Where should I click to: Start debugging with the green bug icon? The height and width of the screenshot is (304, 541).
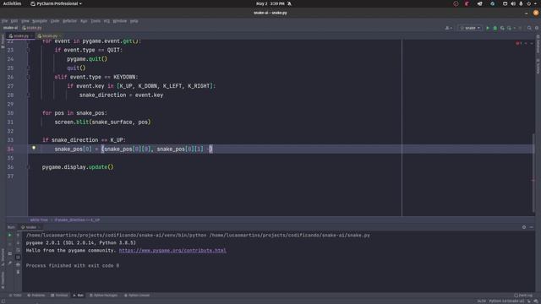click(x=495, y=28)
